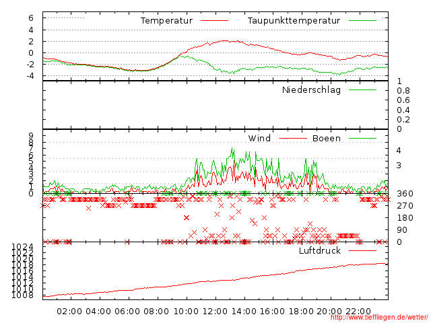
Task: Click the 360 wind direction axis value
Action: click(x=405, y=194)
